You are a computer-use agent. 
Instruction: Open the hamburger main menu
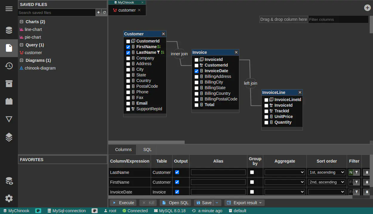click(9, 9)
